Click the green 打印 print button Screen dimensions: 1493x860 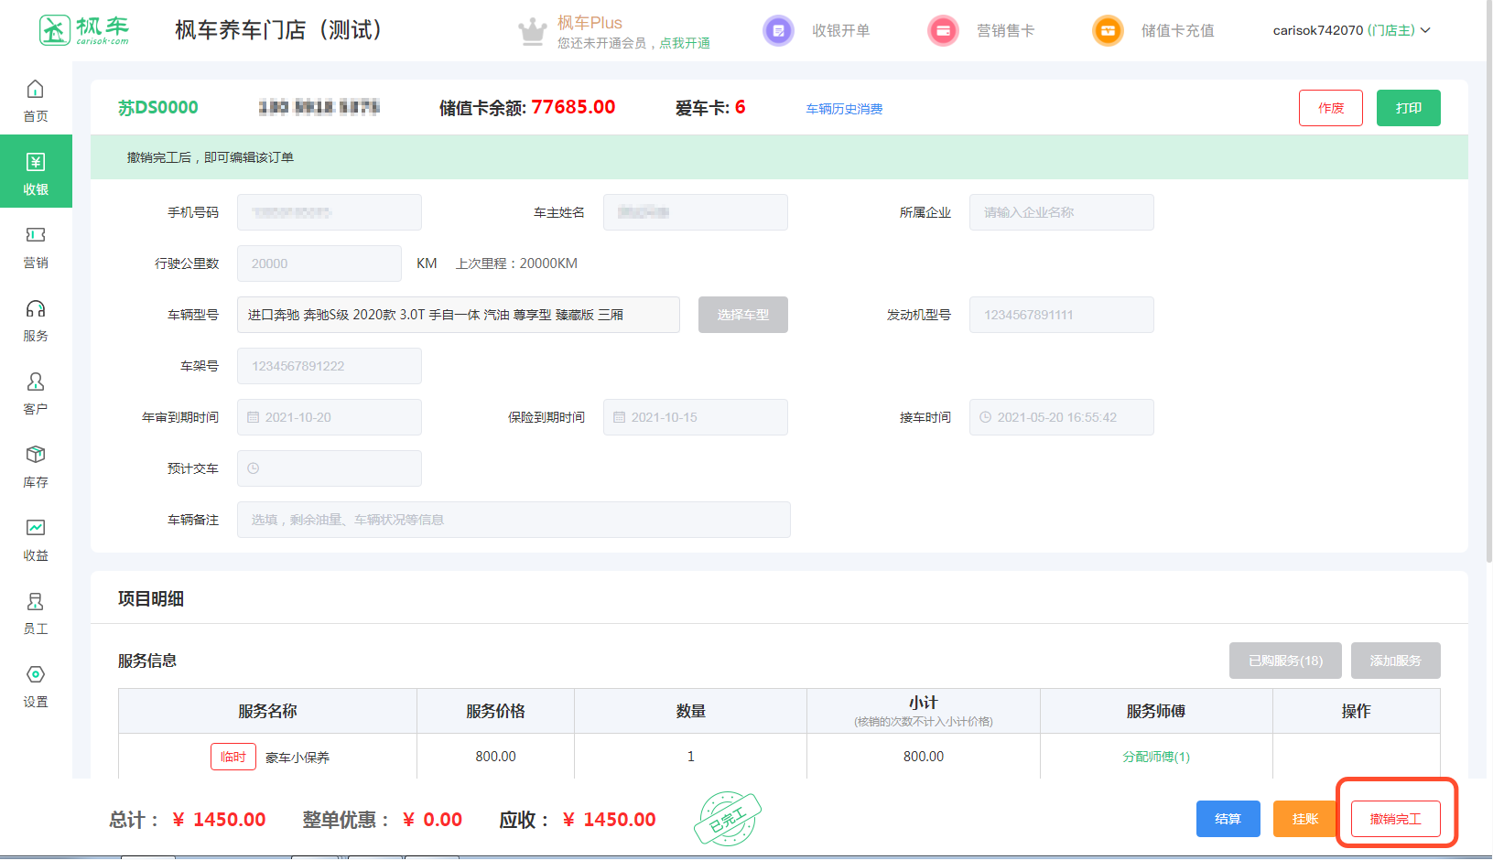point(1408,108)
